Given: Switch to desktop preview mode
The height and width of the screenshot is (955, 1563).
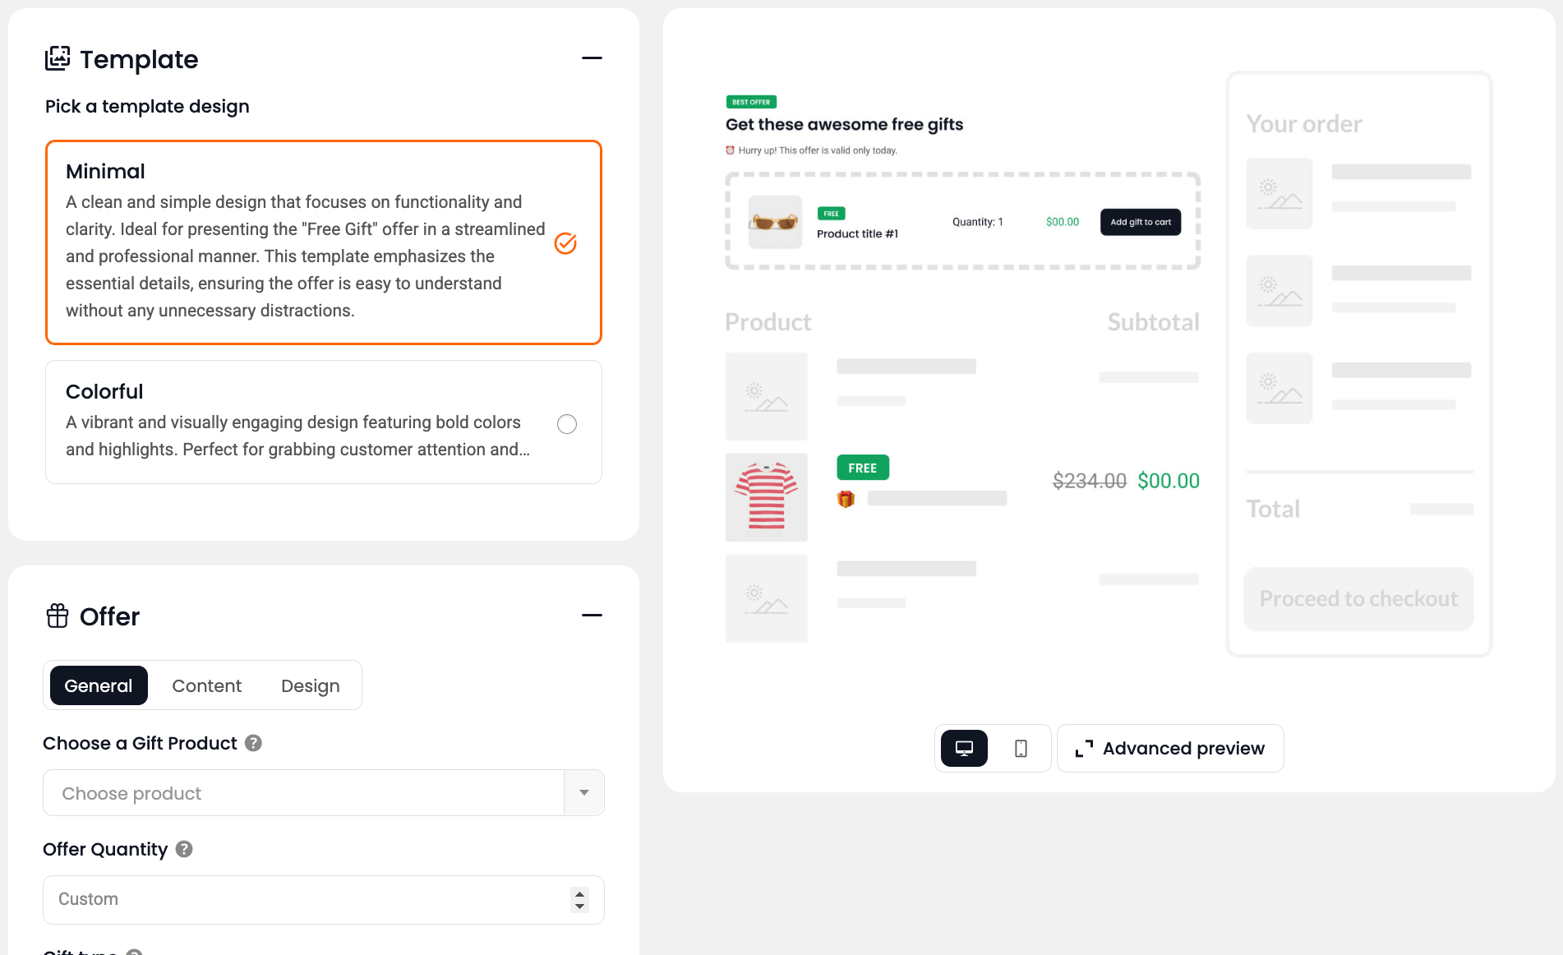Looking at the screenshot, I should [x=964, y=748].
